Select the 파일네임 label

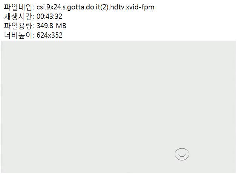coord(18,7)
